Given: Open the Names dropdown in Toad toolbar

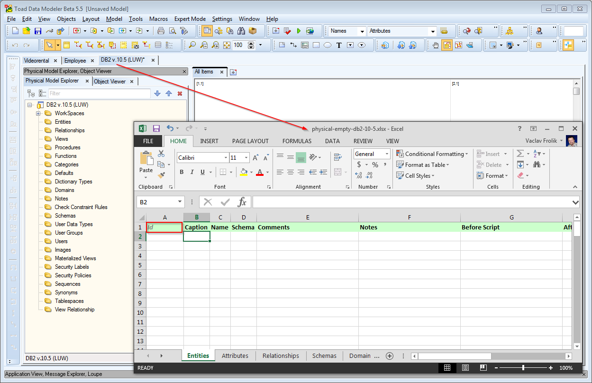Looking at the screenshot, I should (361, 31).
